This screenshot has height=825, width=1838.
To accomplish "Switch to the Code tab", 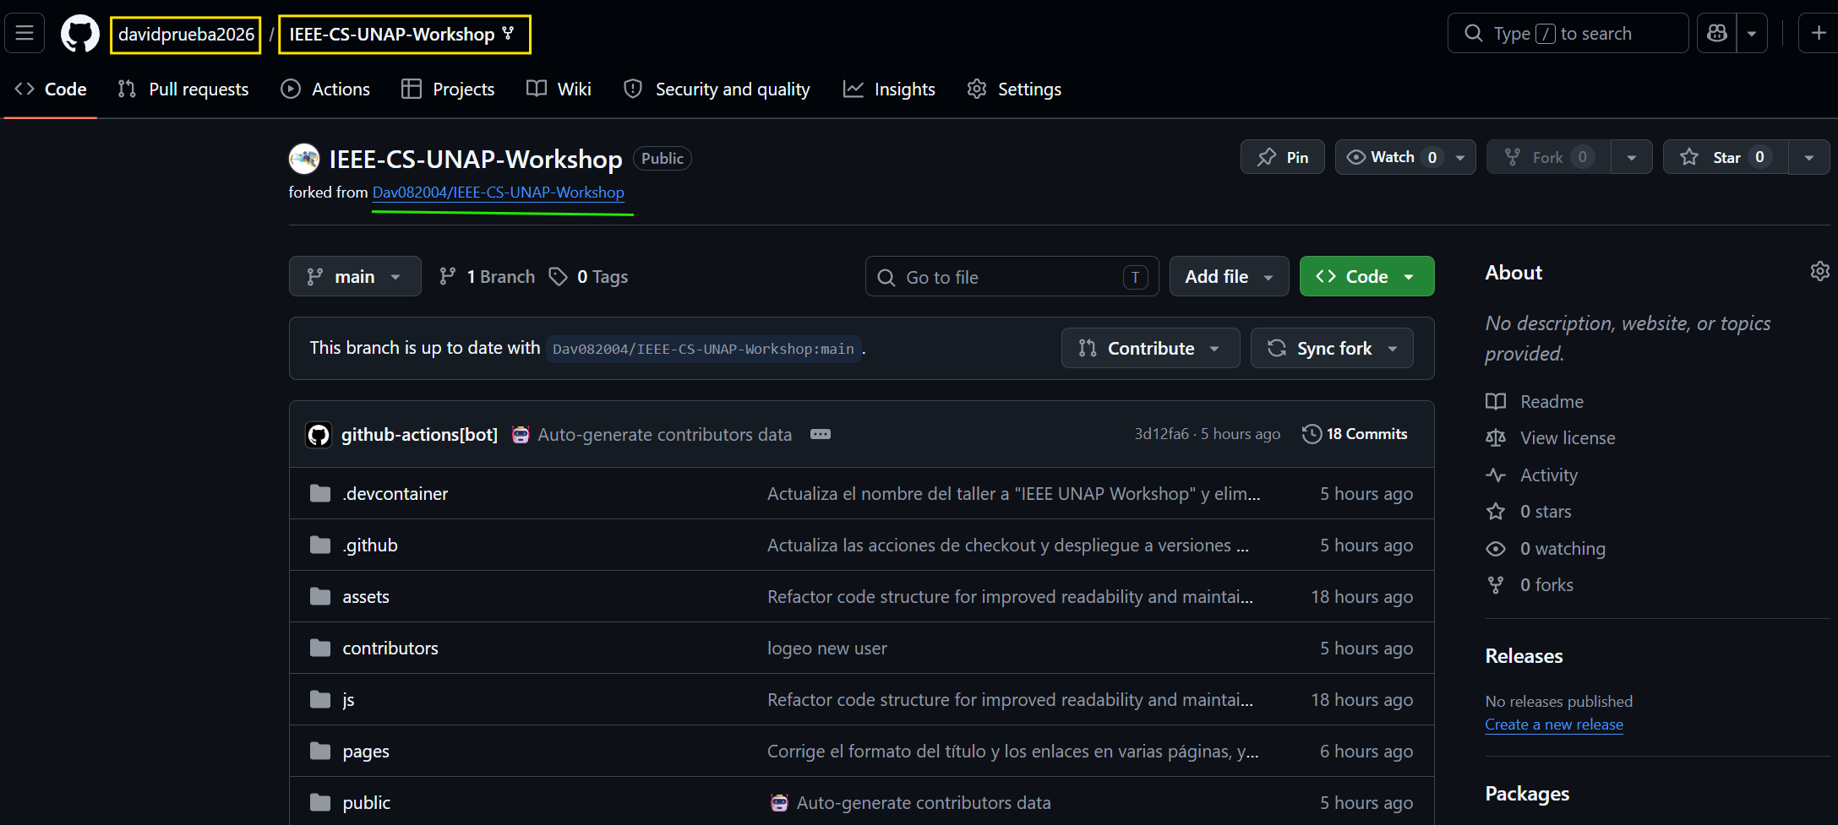I will click(x=51, y=89).
